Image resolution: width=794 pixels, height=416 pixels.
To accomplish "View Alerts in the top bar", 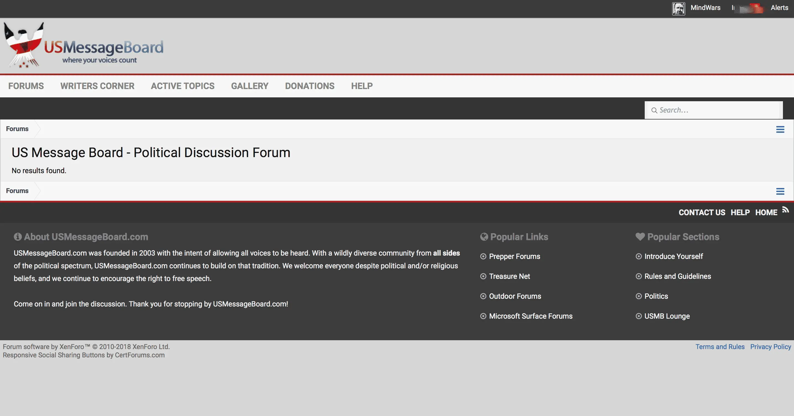I will (779, 8).
